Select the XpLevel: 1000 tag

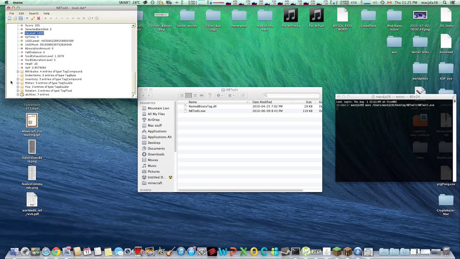(x=34, y=33)
